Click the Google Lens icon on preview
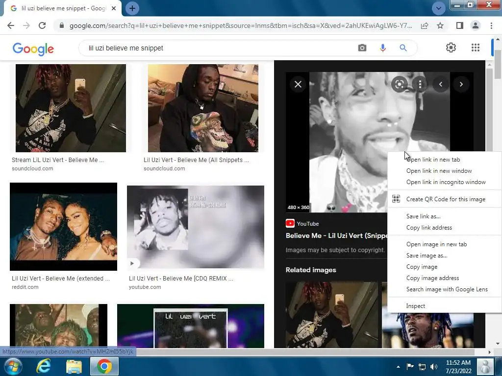 coord(399,84)
